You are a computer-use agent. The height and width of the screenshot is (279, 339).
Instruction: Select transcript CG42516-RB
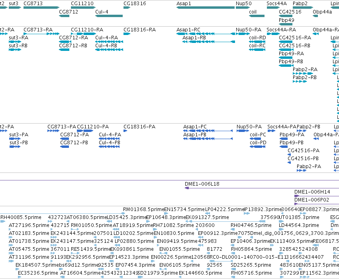[294, 46]
